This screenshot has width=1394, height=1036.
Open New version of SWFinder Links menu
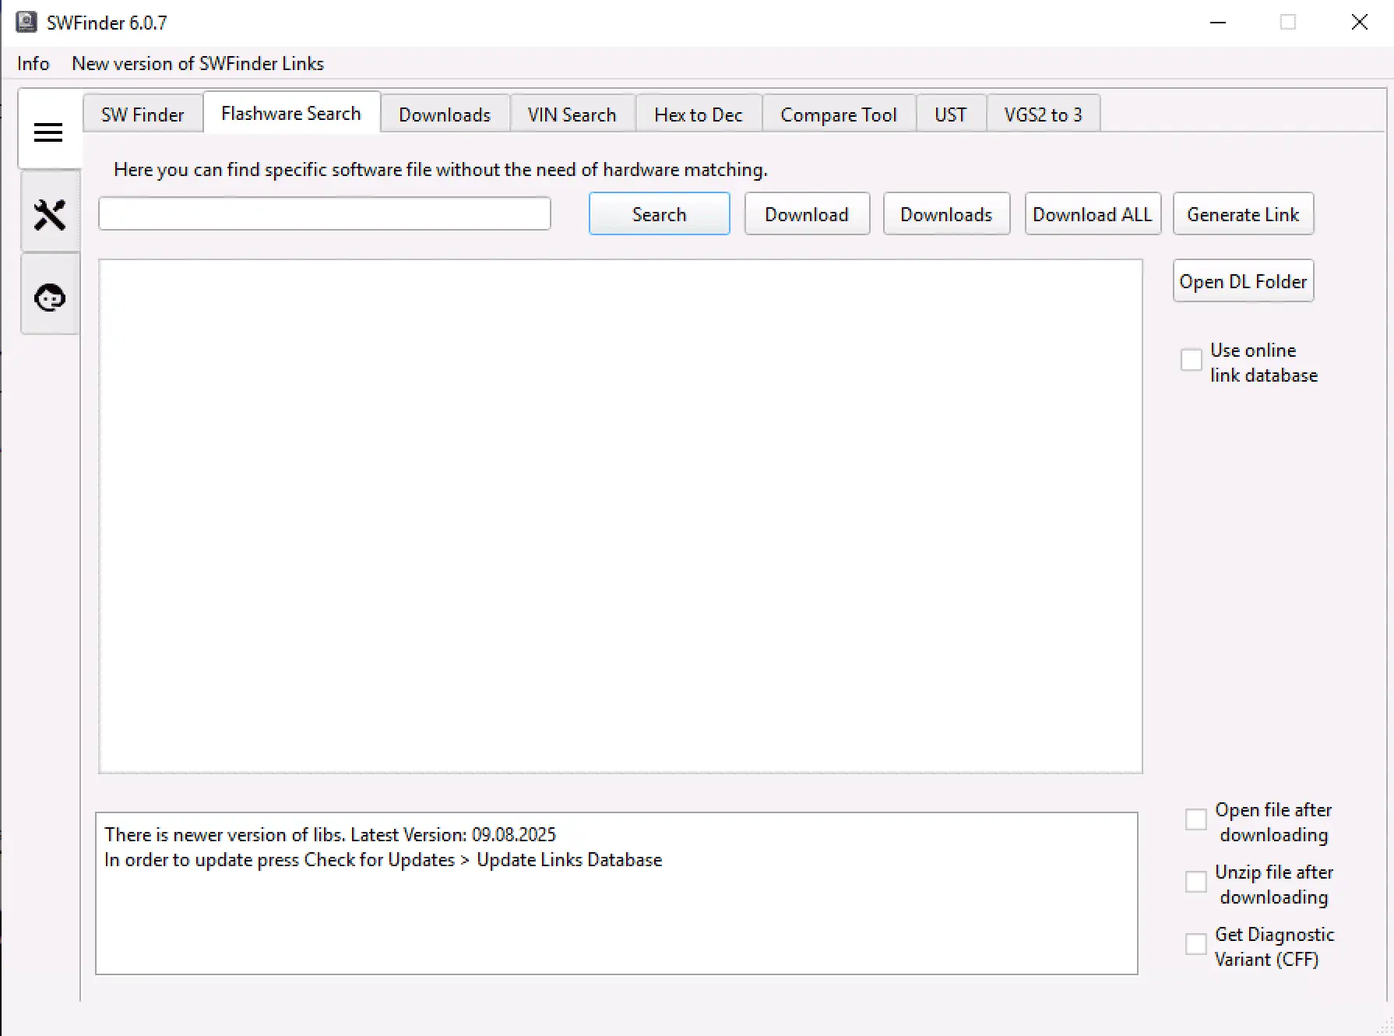tap(198, 64)
